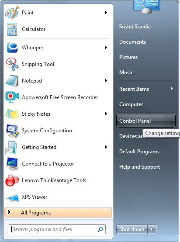Open Music library
The width and height of the screenshot is (180, 242).
click(x=126, y=73)
